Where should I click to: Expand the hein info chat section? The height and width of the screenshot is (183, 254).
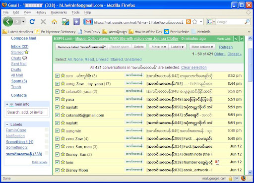(x=7, y=104)
